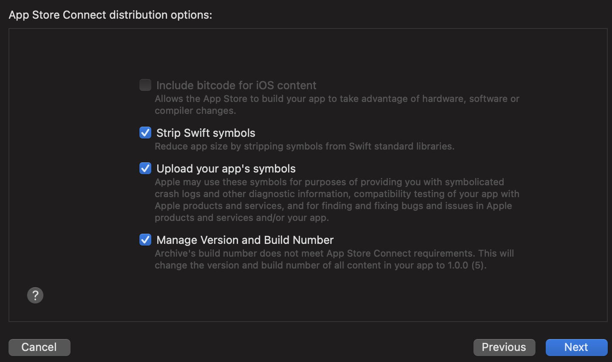The width and height of the screenshot is (612, 362).
Task: Click the disabled Include bitcode checkbox
Action: click(x=145, y=85)
